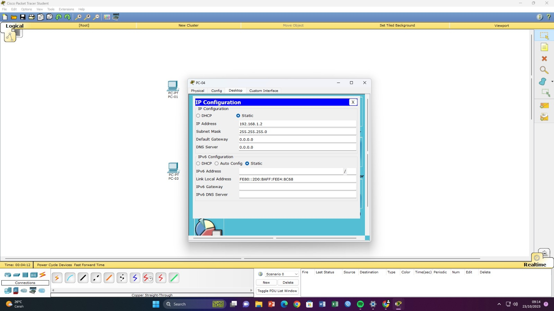The image size is (554, 311).
Task: Select Static for IPv4 configuration
Action: point(238,116)
